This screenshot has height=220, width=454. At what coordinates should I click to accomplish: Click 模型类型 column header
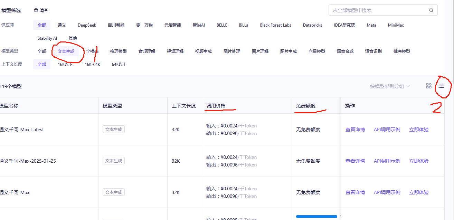pyautogui.click(x=112, y=106)
